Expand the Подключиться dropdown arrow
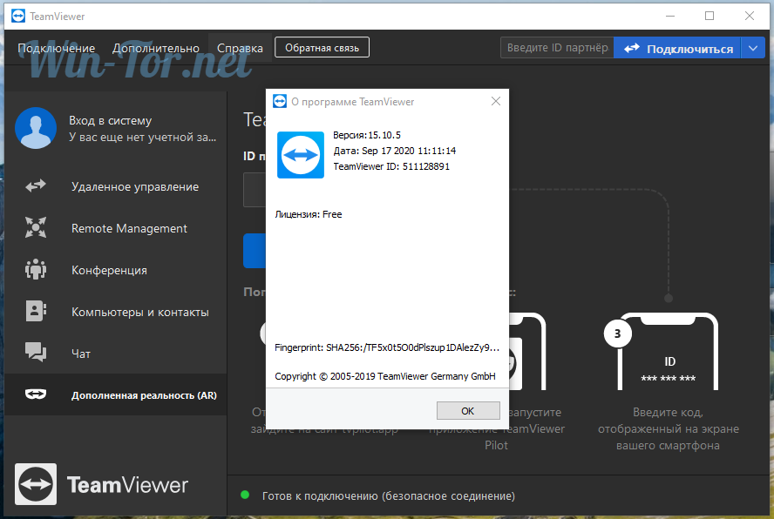The width and height of the screenshot is (774, 519). pos(753,49)
